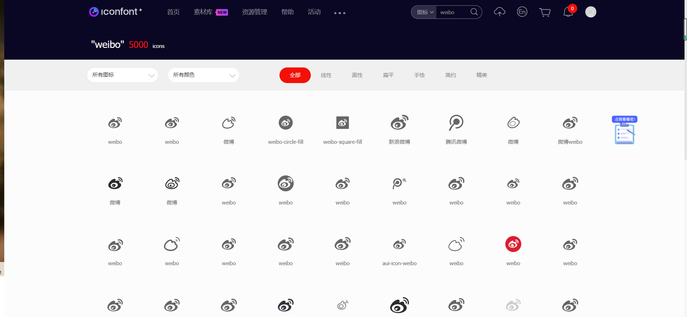
Task: Select the 精美 style filter
Action: [482, 75]
